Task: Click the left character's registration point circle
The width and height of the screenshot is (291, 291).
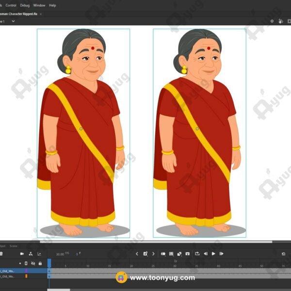Action: [81, 129]
